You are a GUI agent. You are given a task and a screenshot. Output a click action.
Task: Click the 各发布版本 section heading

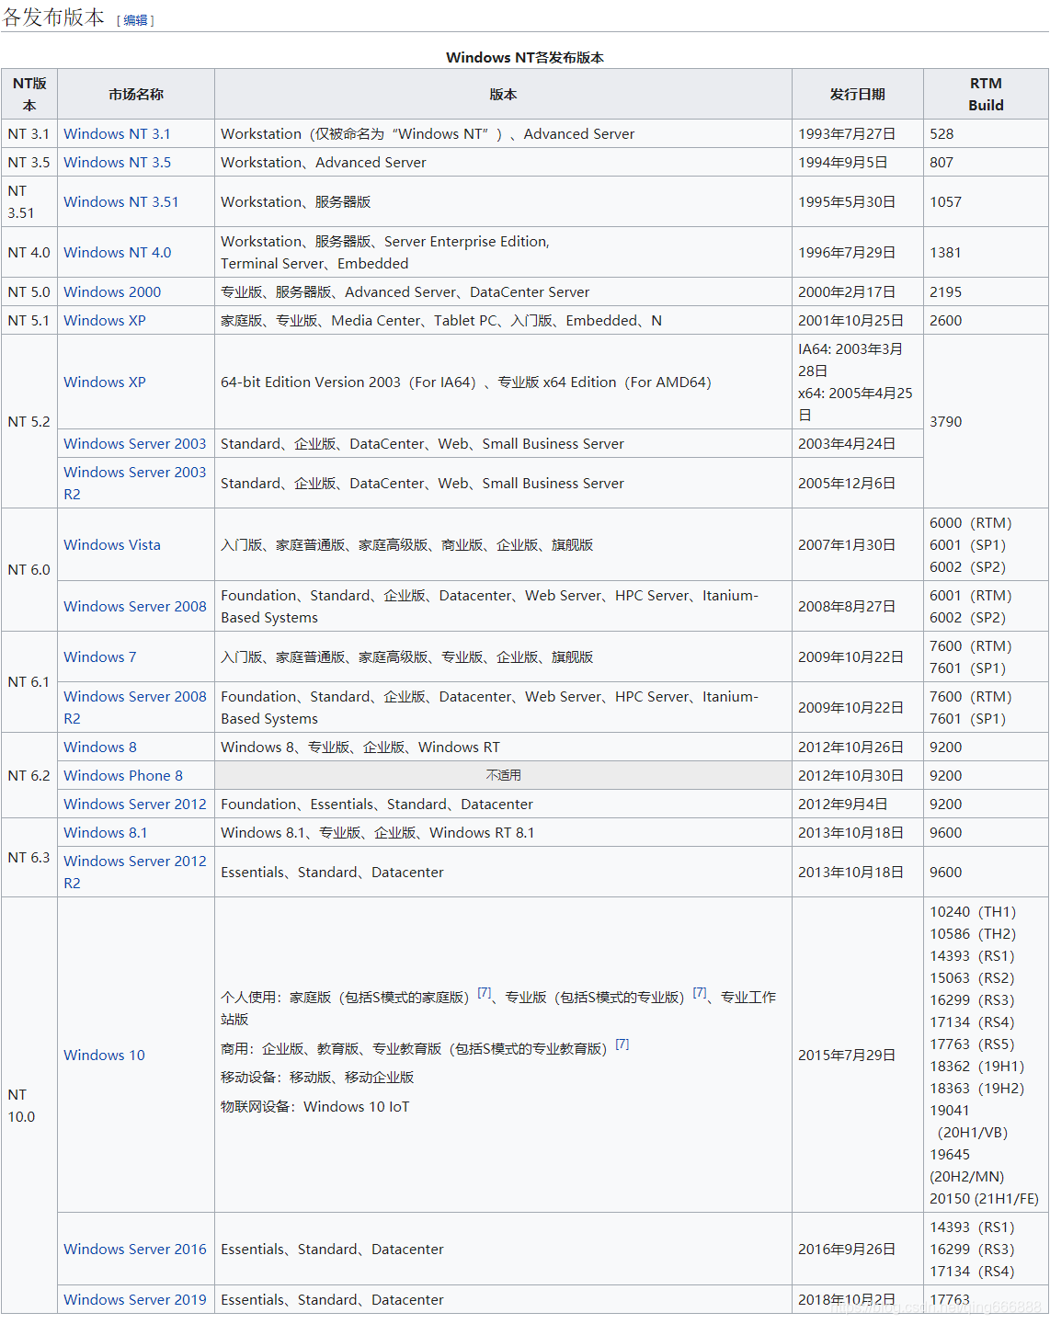tap(54, 17)
